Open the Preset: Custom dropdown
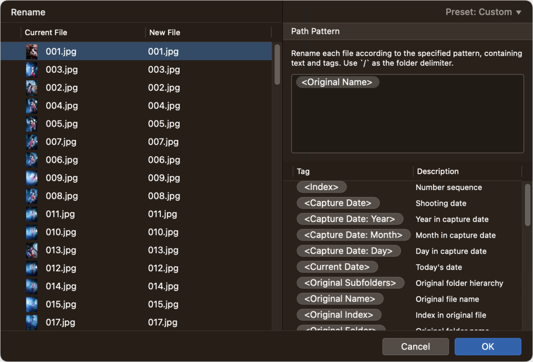 pyautogui.click(x=483, y=12)
